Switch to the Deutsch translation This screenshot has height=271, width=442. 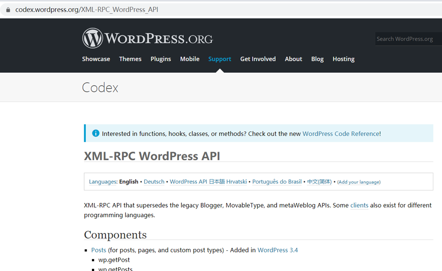(x=154, y=182)
